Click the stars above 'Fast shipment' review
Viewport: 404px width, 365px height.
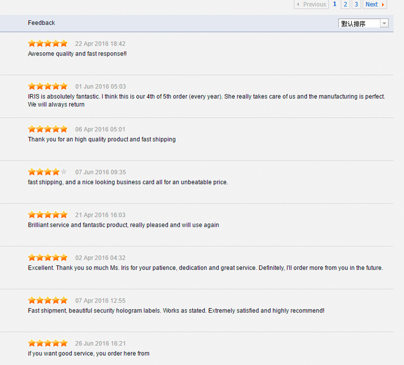click(48, 300)
